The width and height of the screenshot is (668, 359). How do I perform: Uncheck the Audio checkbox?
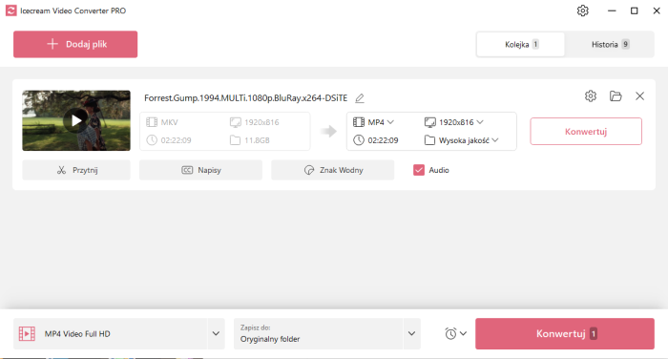pyautogui.click(x=419, y=170)
